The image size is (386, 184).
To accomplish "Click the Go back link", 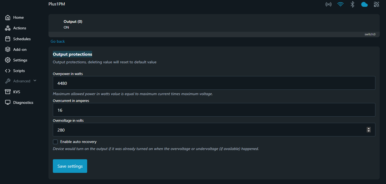I will coord(58,41).
